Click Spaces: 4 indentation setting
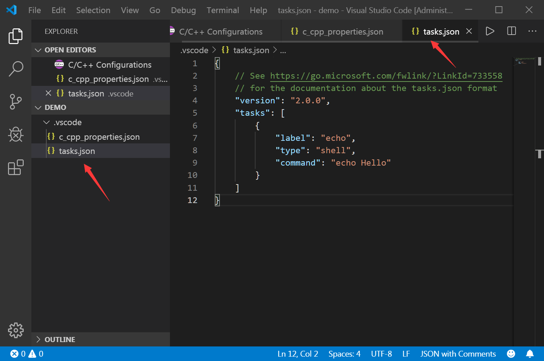 [x=344, y=353]
